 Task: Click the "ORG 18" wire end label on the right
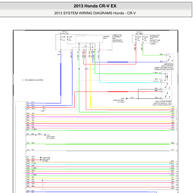174,171
